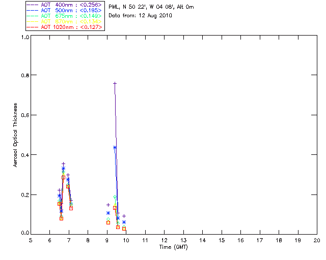The height and width of the screenshot is (260, 326).
Task: Click the x-axis tick label 7
Action: (69, 240)
